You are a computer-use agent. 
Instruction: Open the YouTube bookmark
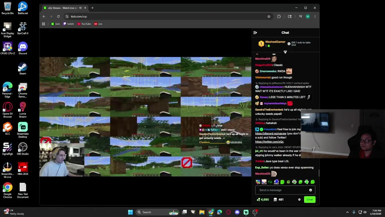[x=84, y=24]
